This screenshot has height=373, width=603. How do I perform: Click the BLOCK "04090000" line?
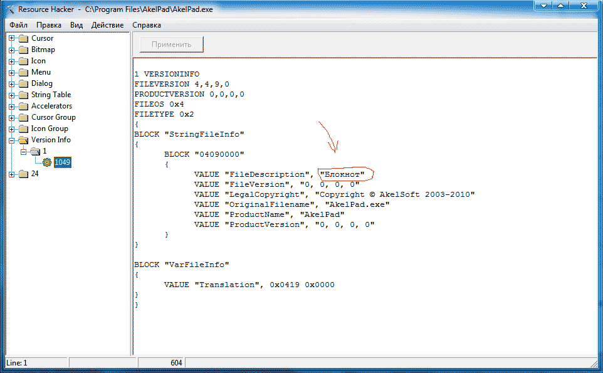pyautogui.click(x=204, y=154)
